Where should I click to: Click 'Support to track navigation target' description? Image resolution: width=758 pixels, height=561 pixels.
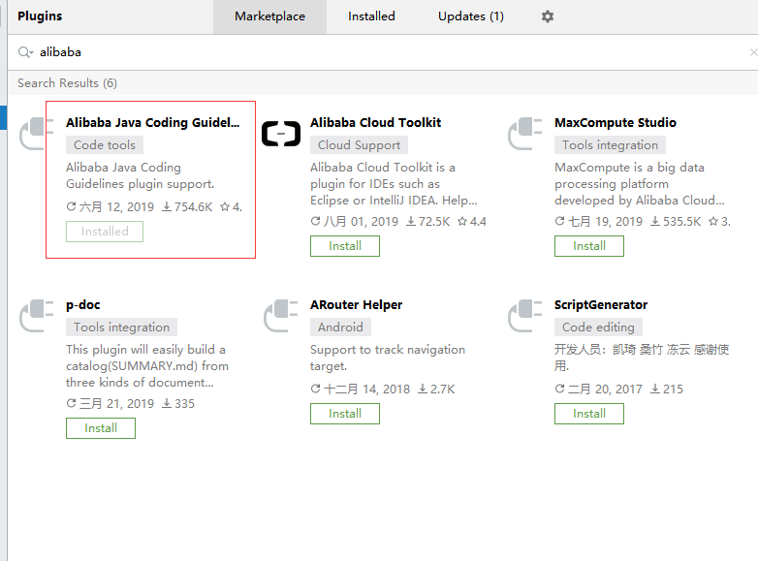tap(387, 358)
